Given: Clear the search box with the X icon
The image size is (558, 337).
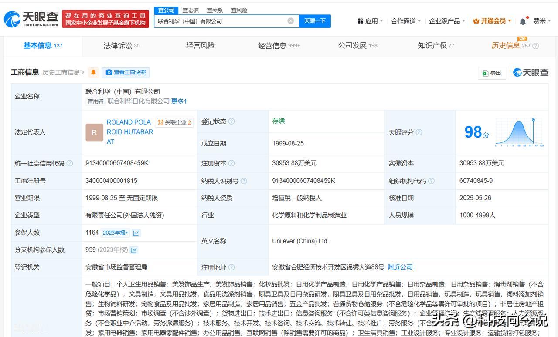Looking at the screenshot, I should pyautogui.click(x=291, y=21).
